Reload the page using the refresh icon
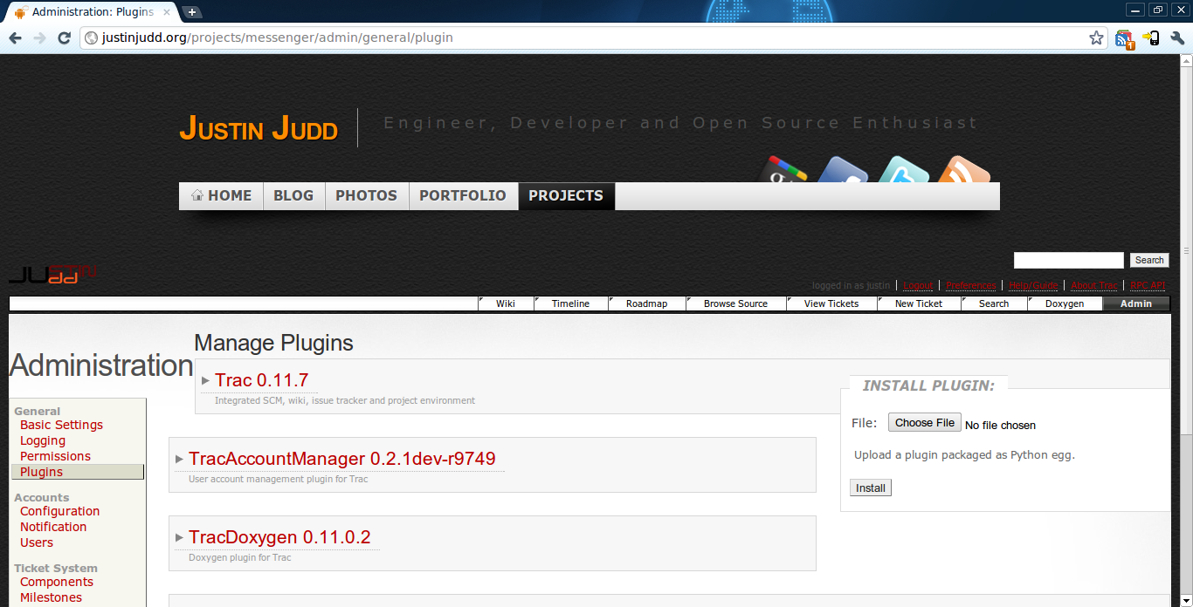1193x607 pixels. [64, 38]
